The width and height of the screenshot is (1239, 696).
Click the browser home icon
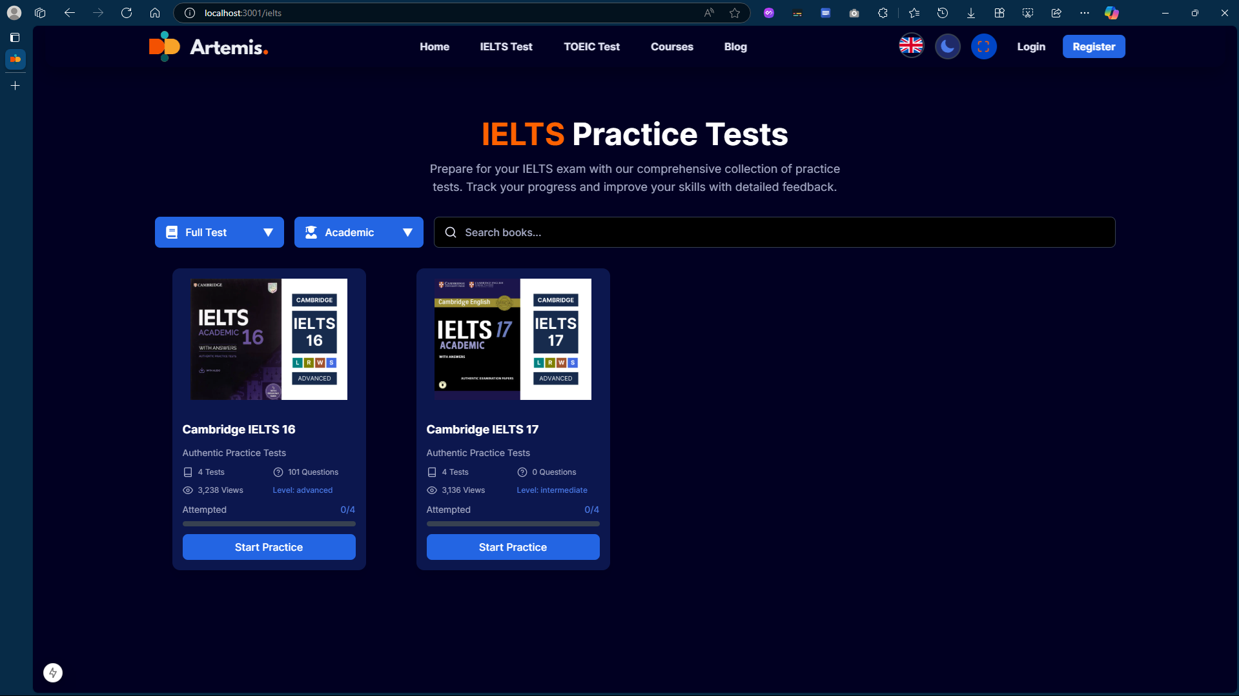(155, 13)
